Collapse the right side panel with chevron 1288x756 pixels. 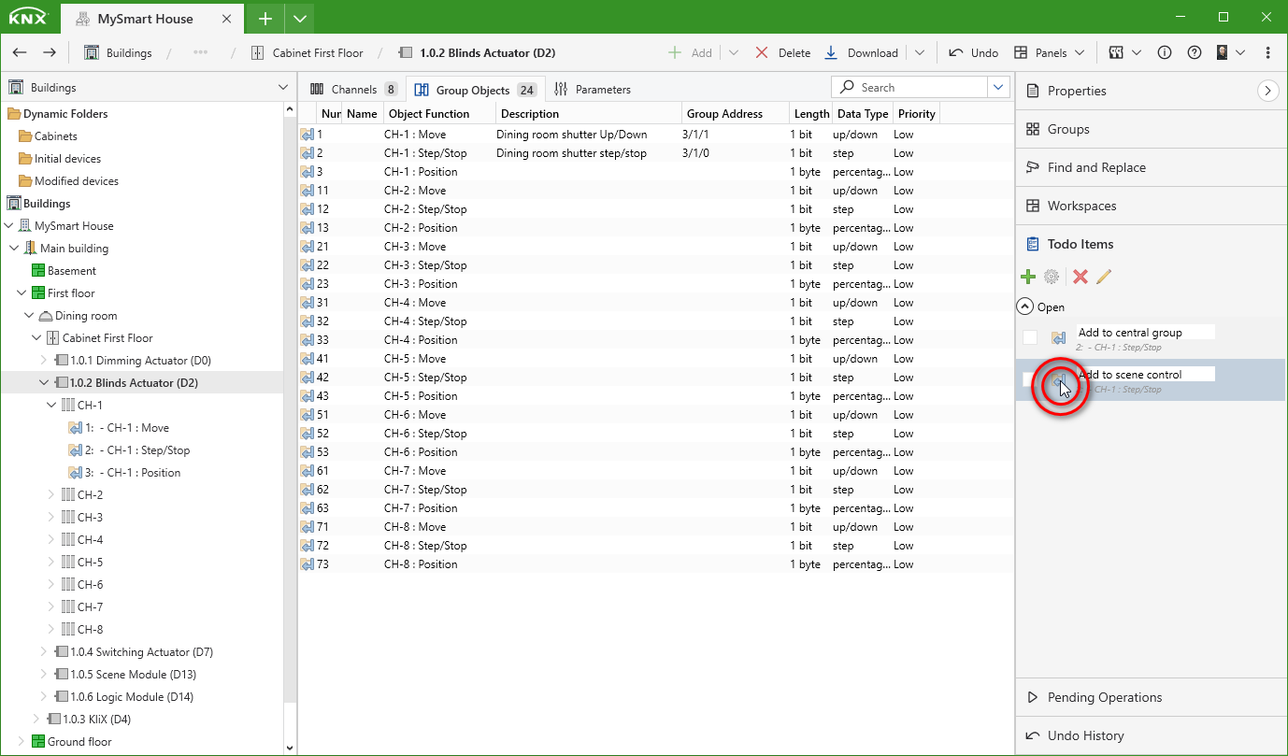point(1267,91)
